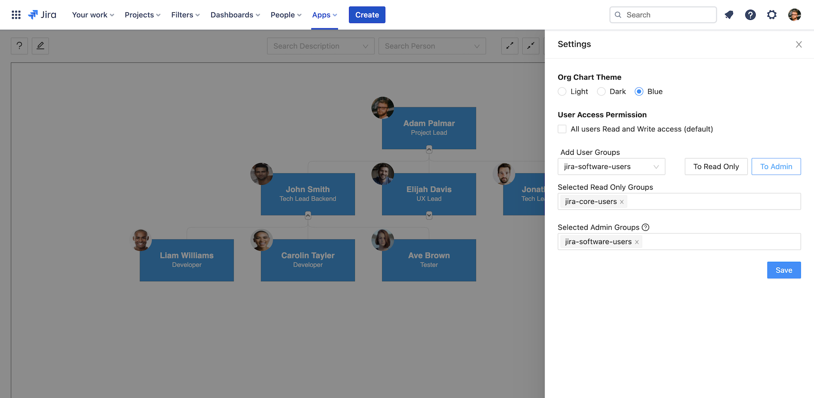Open Jira settings with the gear icon
This screenshot has width=814, height=398.
[x=772, y=15]
